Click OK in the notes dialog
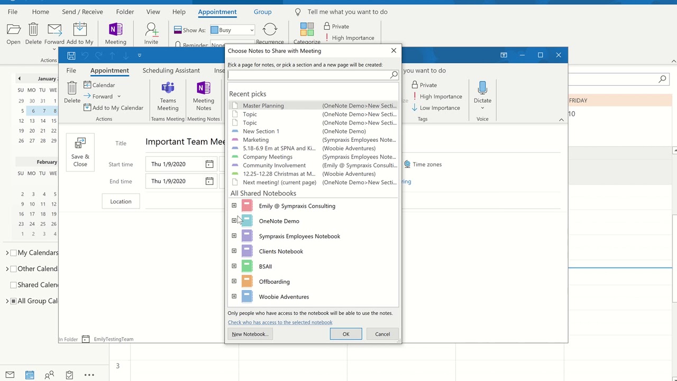677x381 pixels. (346, 334)
